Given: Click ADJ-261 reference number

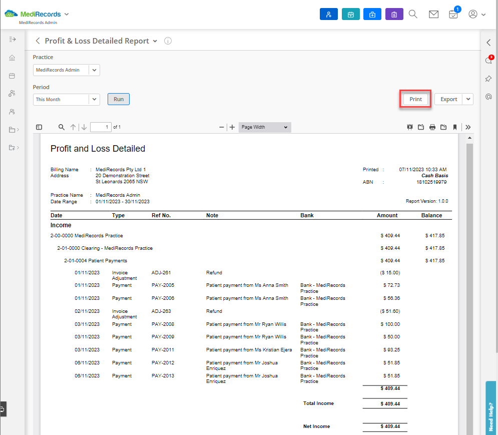Looking at the screenshot, I should [161, 273].
